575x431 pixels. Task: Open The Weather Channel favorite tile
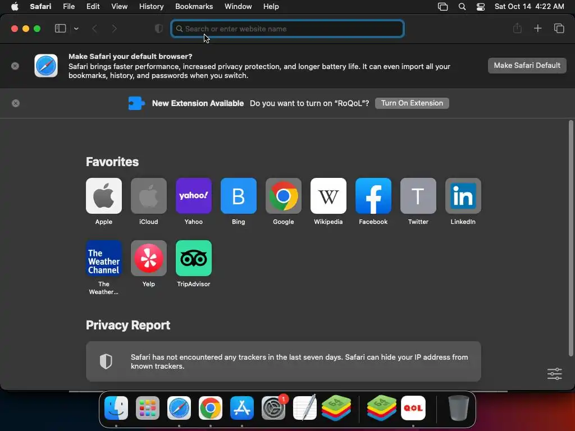[x=104, y=258]
